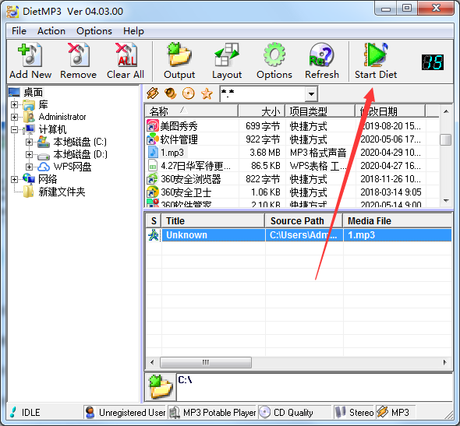Click the MP3 format status icon
This screenshot has height=426, width=460.
click(x=382, y=413)
